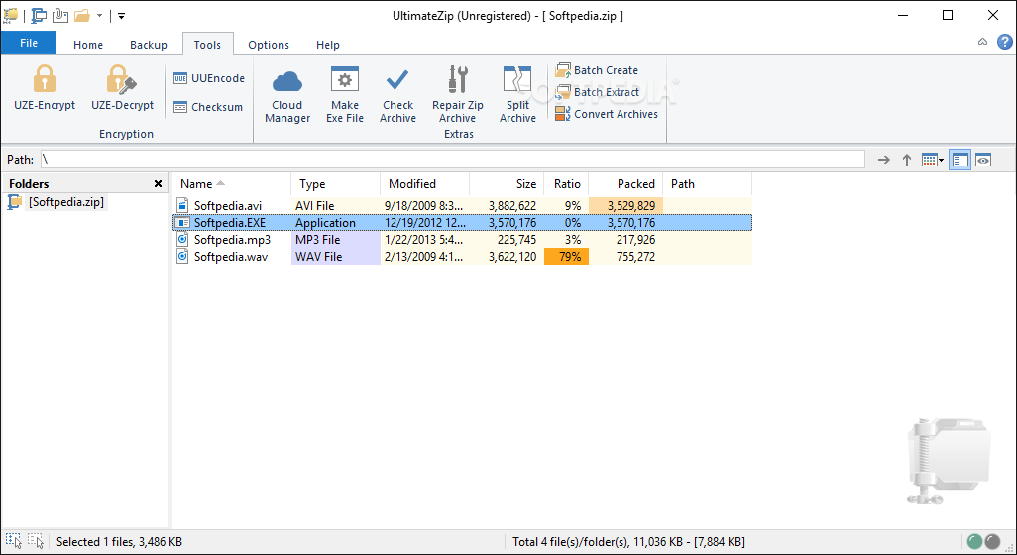This screenshot has width=1017, height=555.
Task: Open the File menu
Action: click(29, 43)
